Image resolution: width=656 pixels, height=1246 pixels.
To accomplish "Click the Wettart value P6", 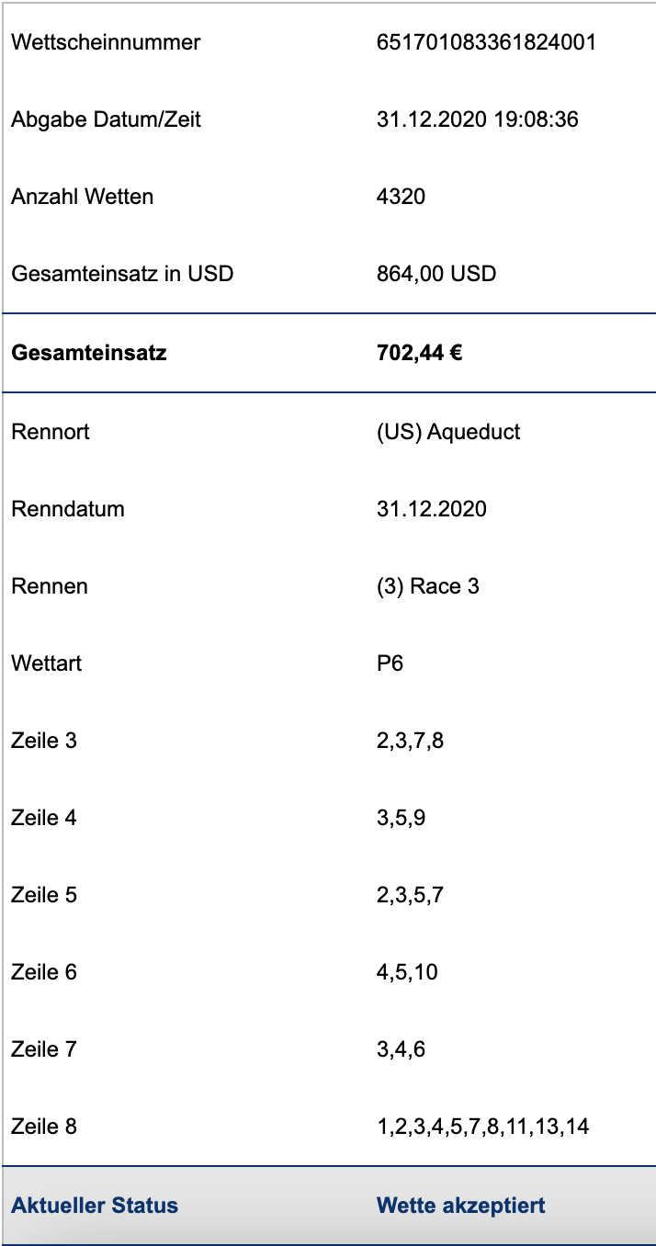I will 390,663.
